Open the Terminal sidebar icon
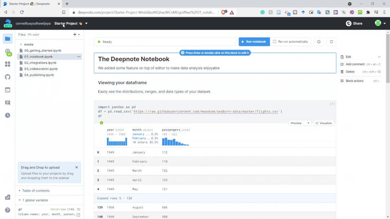This screenshot has height=219, width=390. tap(8, 90)
